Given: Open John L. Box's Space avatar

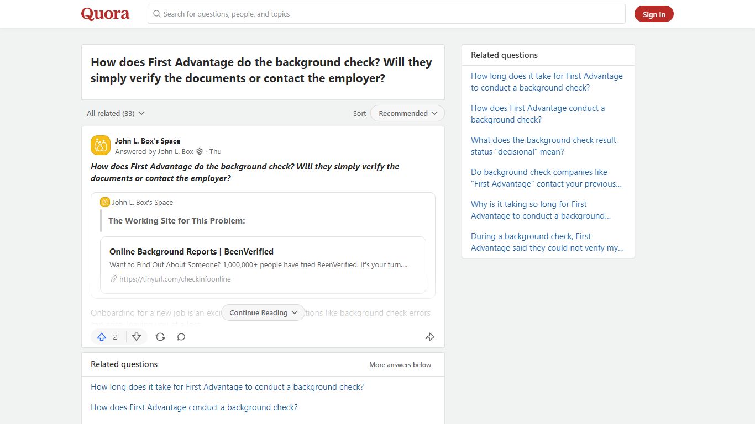Looking at the screenshot, I should point(101,145).
